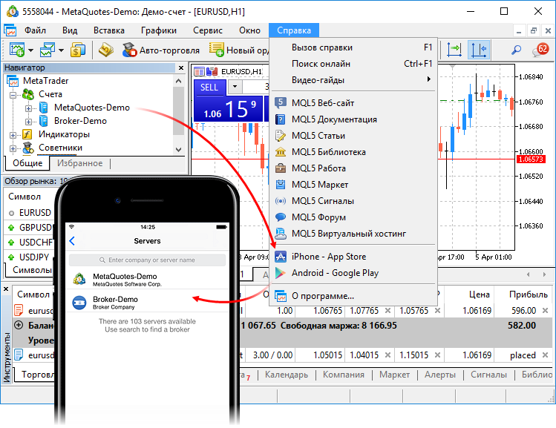Select Поиск онлайн menu item
The width and height of the screenshot is (556, 428).
click(x=353, y=64)
